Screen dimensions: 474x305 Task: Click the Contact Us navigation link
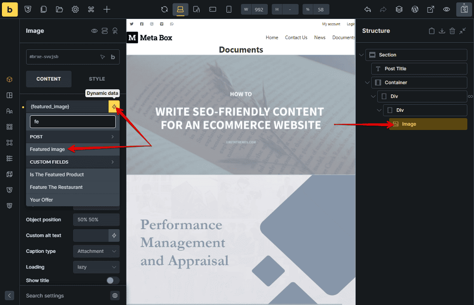(x=296, y=37)
